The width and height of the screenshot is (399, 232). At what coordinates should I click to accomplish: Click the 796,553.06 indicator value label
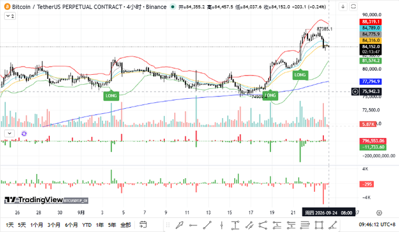click(x=373, y=141)
